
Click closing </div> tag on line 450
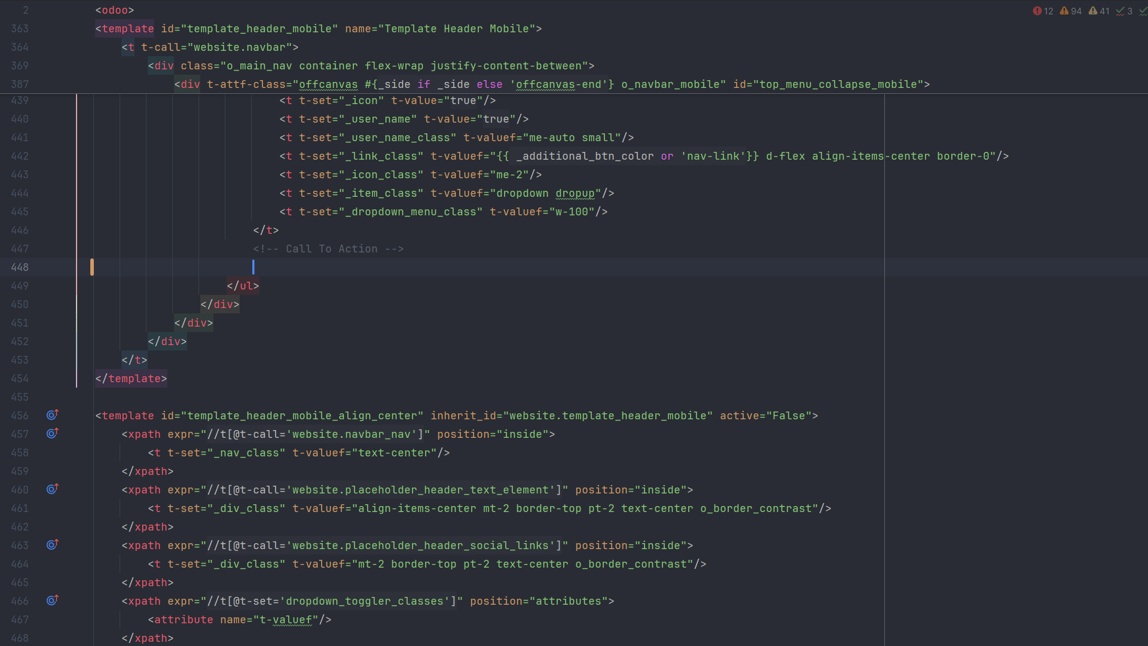point(219,304)
